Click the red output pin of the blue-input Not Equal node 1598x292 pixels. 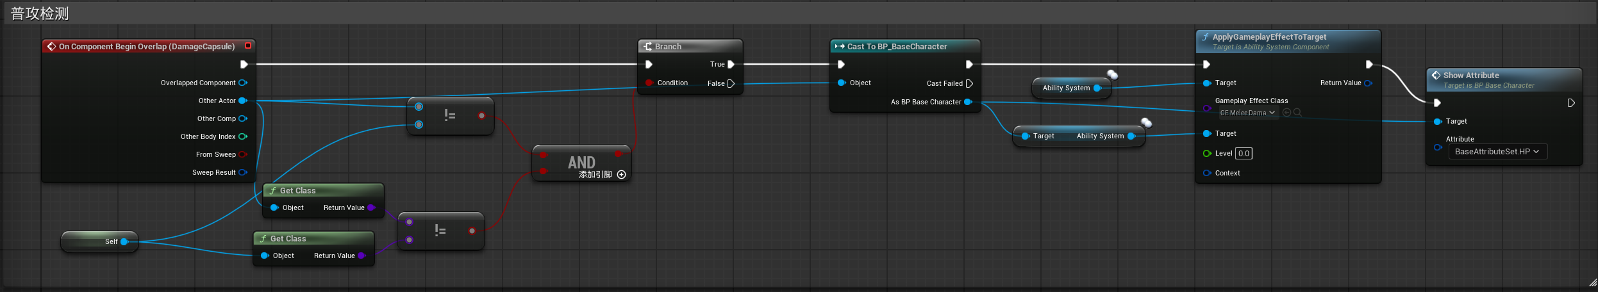click(481, 115)
